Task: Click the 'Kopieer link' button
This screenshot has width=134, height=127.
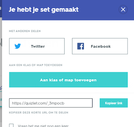Action: point(114,103)
